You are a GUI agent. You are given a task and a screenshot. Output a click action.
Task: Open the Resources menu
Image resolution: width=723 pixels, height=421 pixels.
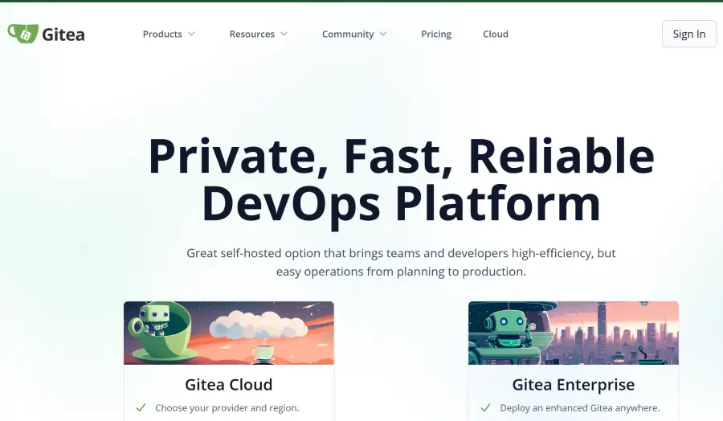[x=251, y=34]
